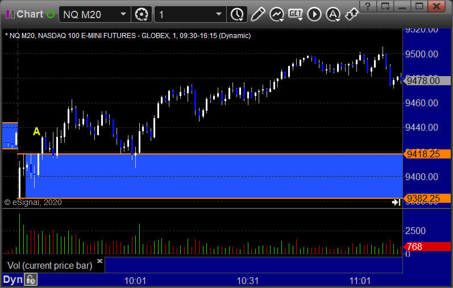453x288 pixels.
Task: Open the alerts circle-A icon
Action: pyautogui.click(x=333, y=14)
